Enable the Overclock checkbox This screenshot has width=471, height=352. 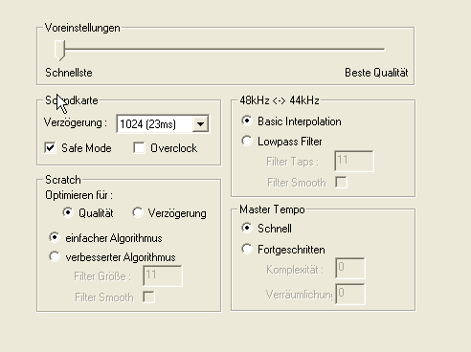[x=139, y=148]
